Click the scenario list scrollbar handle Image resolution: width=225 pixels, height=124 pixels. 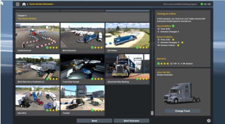[152, 113]
